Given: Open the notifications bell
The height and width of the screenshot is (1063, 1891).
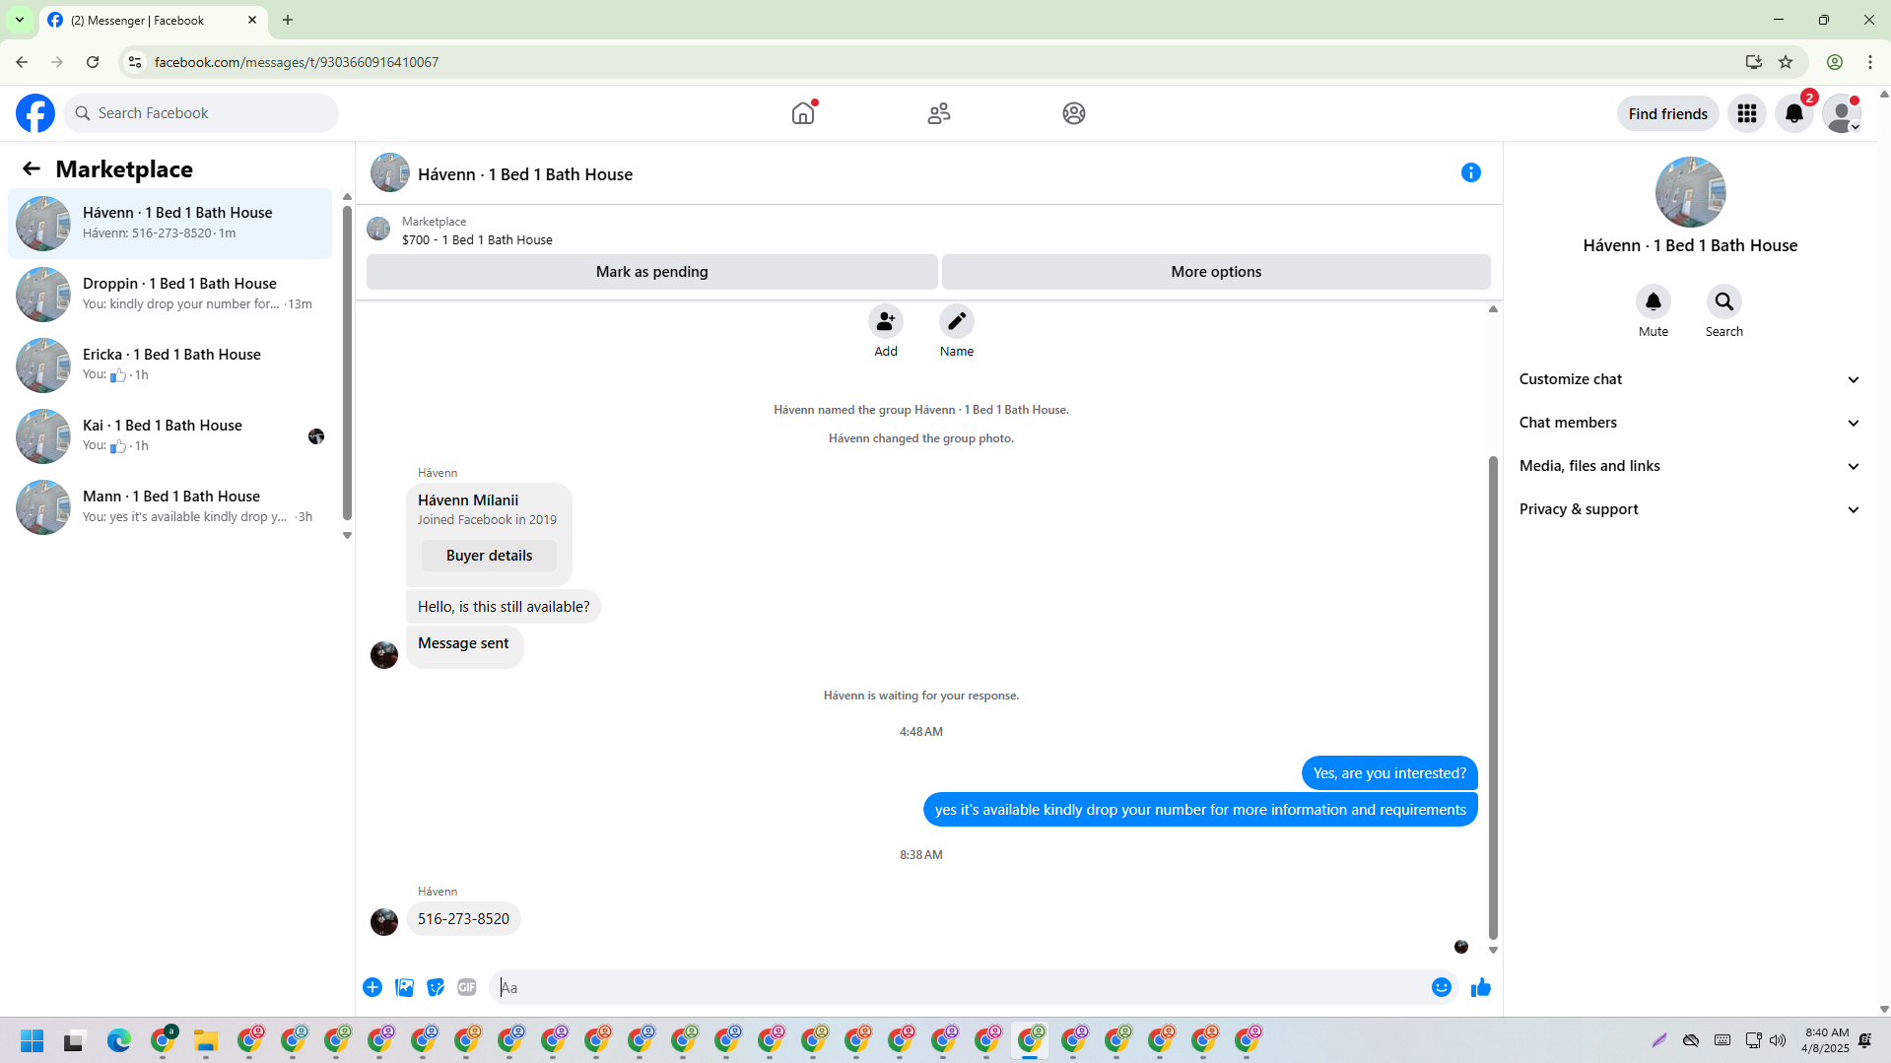Looking at the screenshot, I should (x=1794, y=113).
